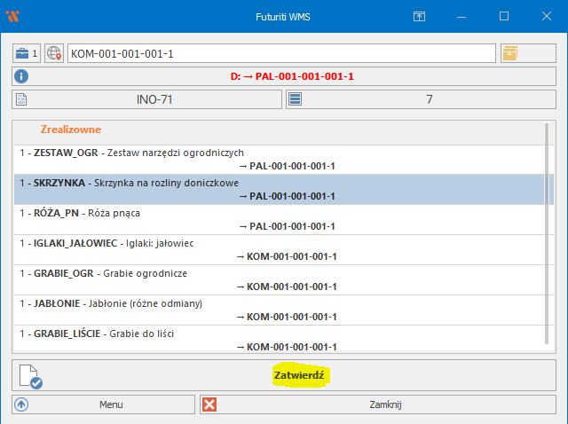
Task: Click the blue info icon
Action: 22,76
